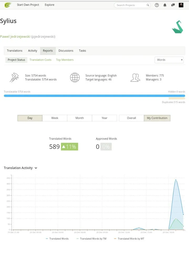This screenshot has width=189, height=255.
Task: Click the Size: 5754 words text
Action: tap(35, 75)
